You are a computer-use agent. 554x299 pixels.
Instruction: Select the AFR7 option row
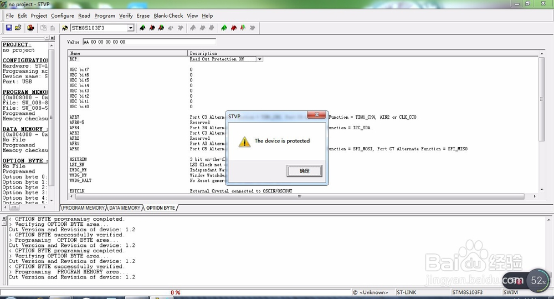(74, 117)
